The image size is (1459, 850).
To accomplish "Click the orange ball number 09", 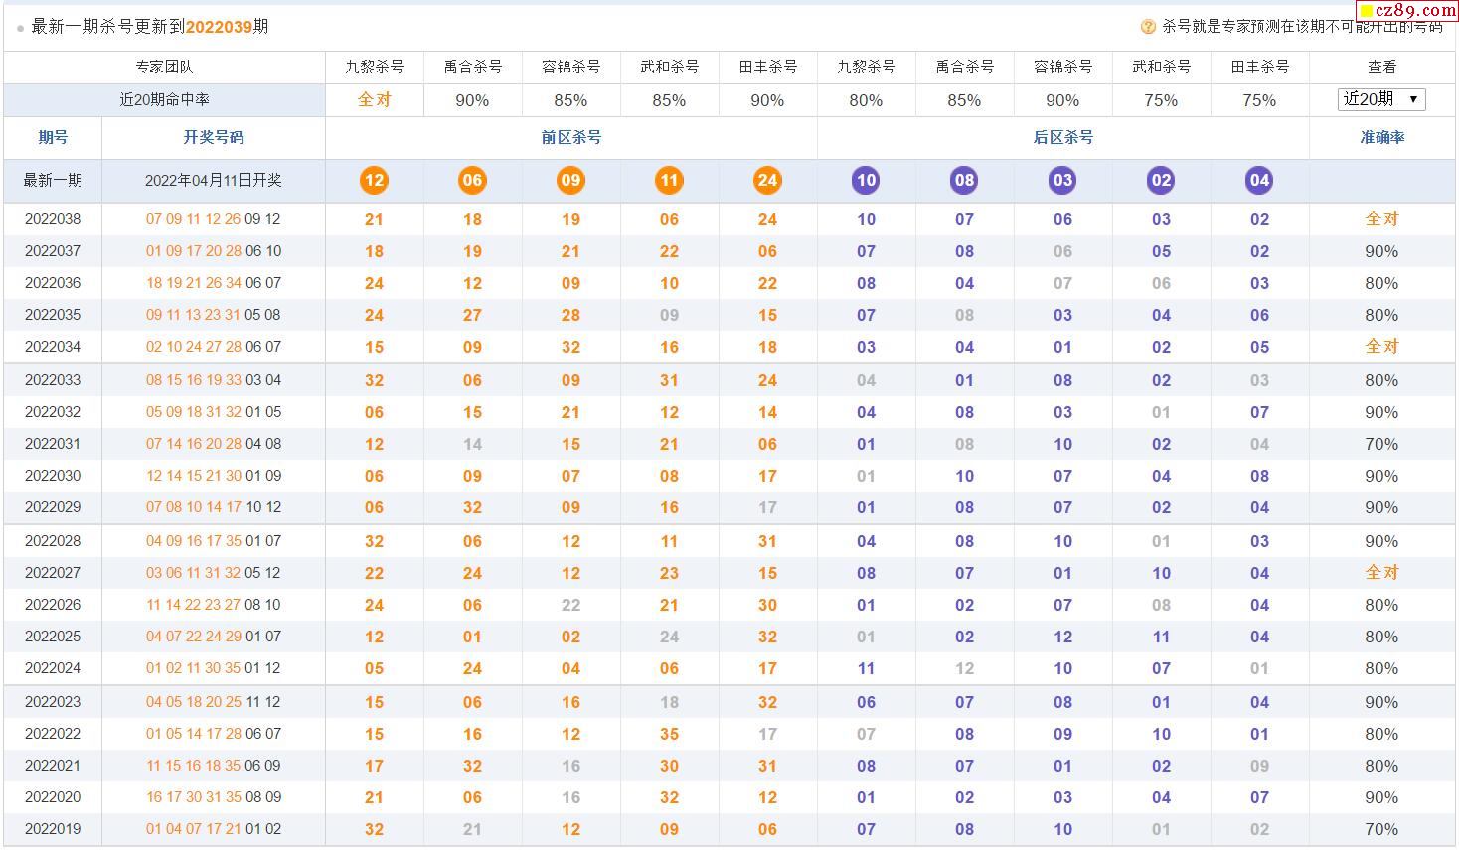I will [x=570, y=180].
